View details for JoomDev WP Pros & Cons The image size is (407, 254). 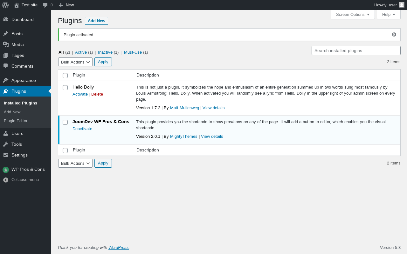coord(212,137)
